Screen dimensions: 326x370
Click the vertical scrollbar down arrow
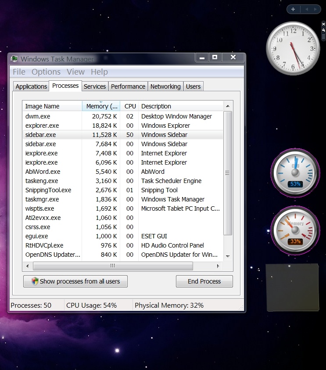(x=228, y=256)
